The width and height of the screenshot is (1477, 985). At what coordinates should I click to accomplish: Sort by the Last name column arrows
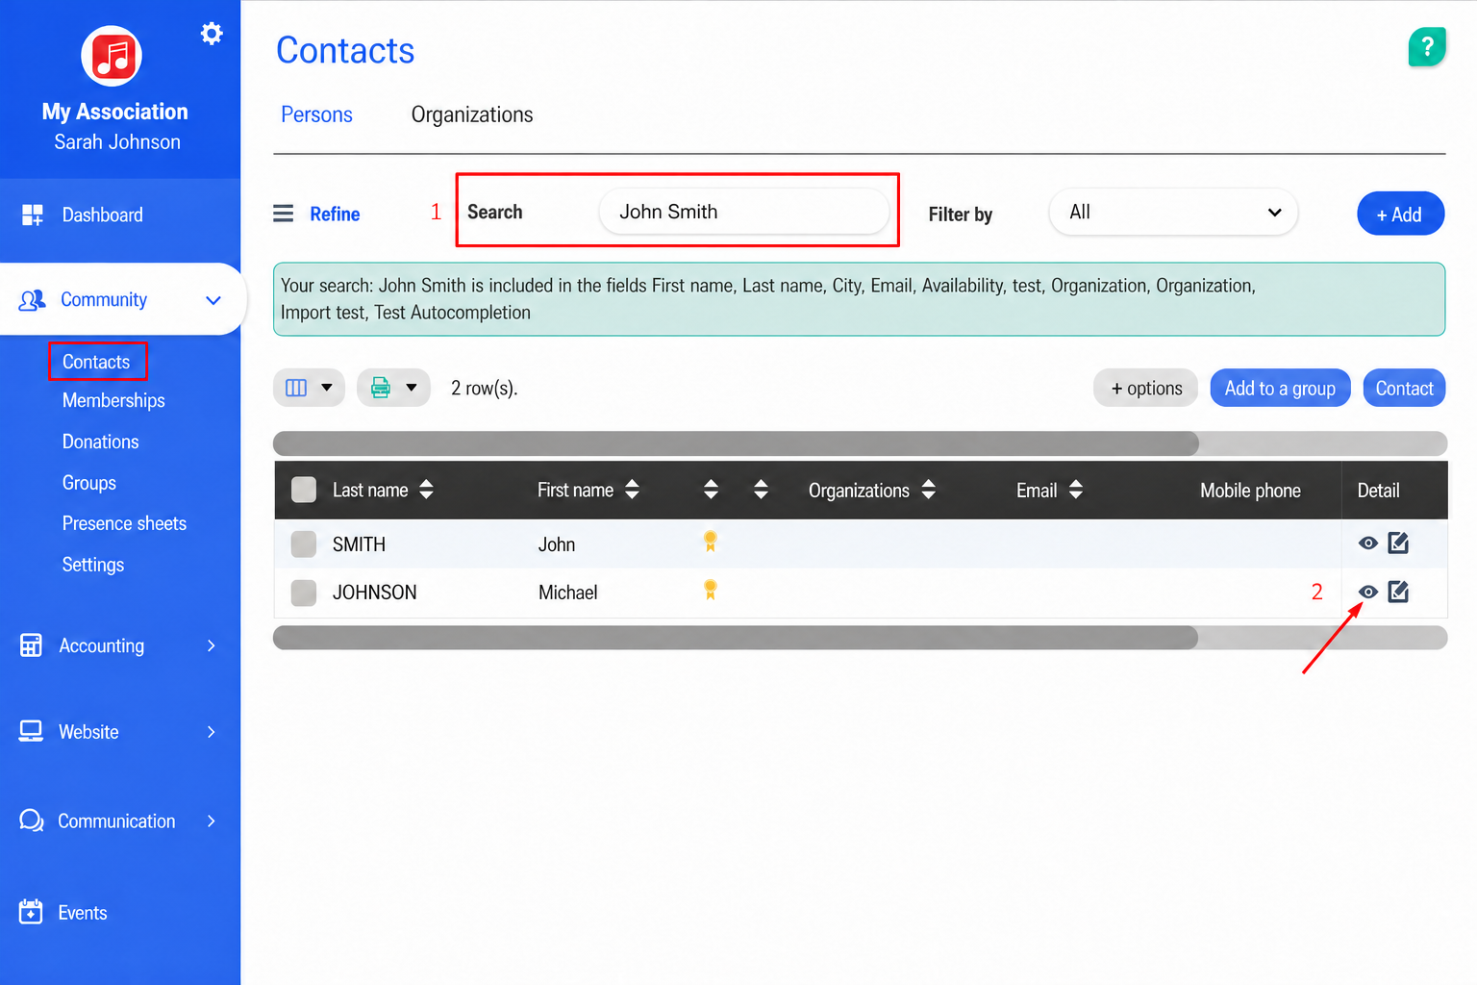pos(426,490)
